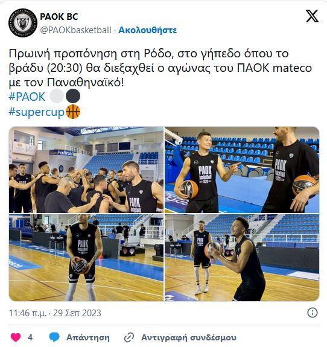Click the basketball emoji after supercup
This screenshot has height=347, width=327.
(x=73, y=112)
